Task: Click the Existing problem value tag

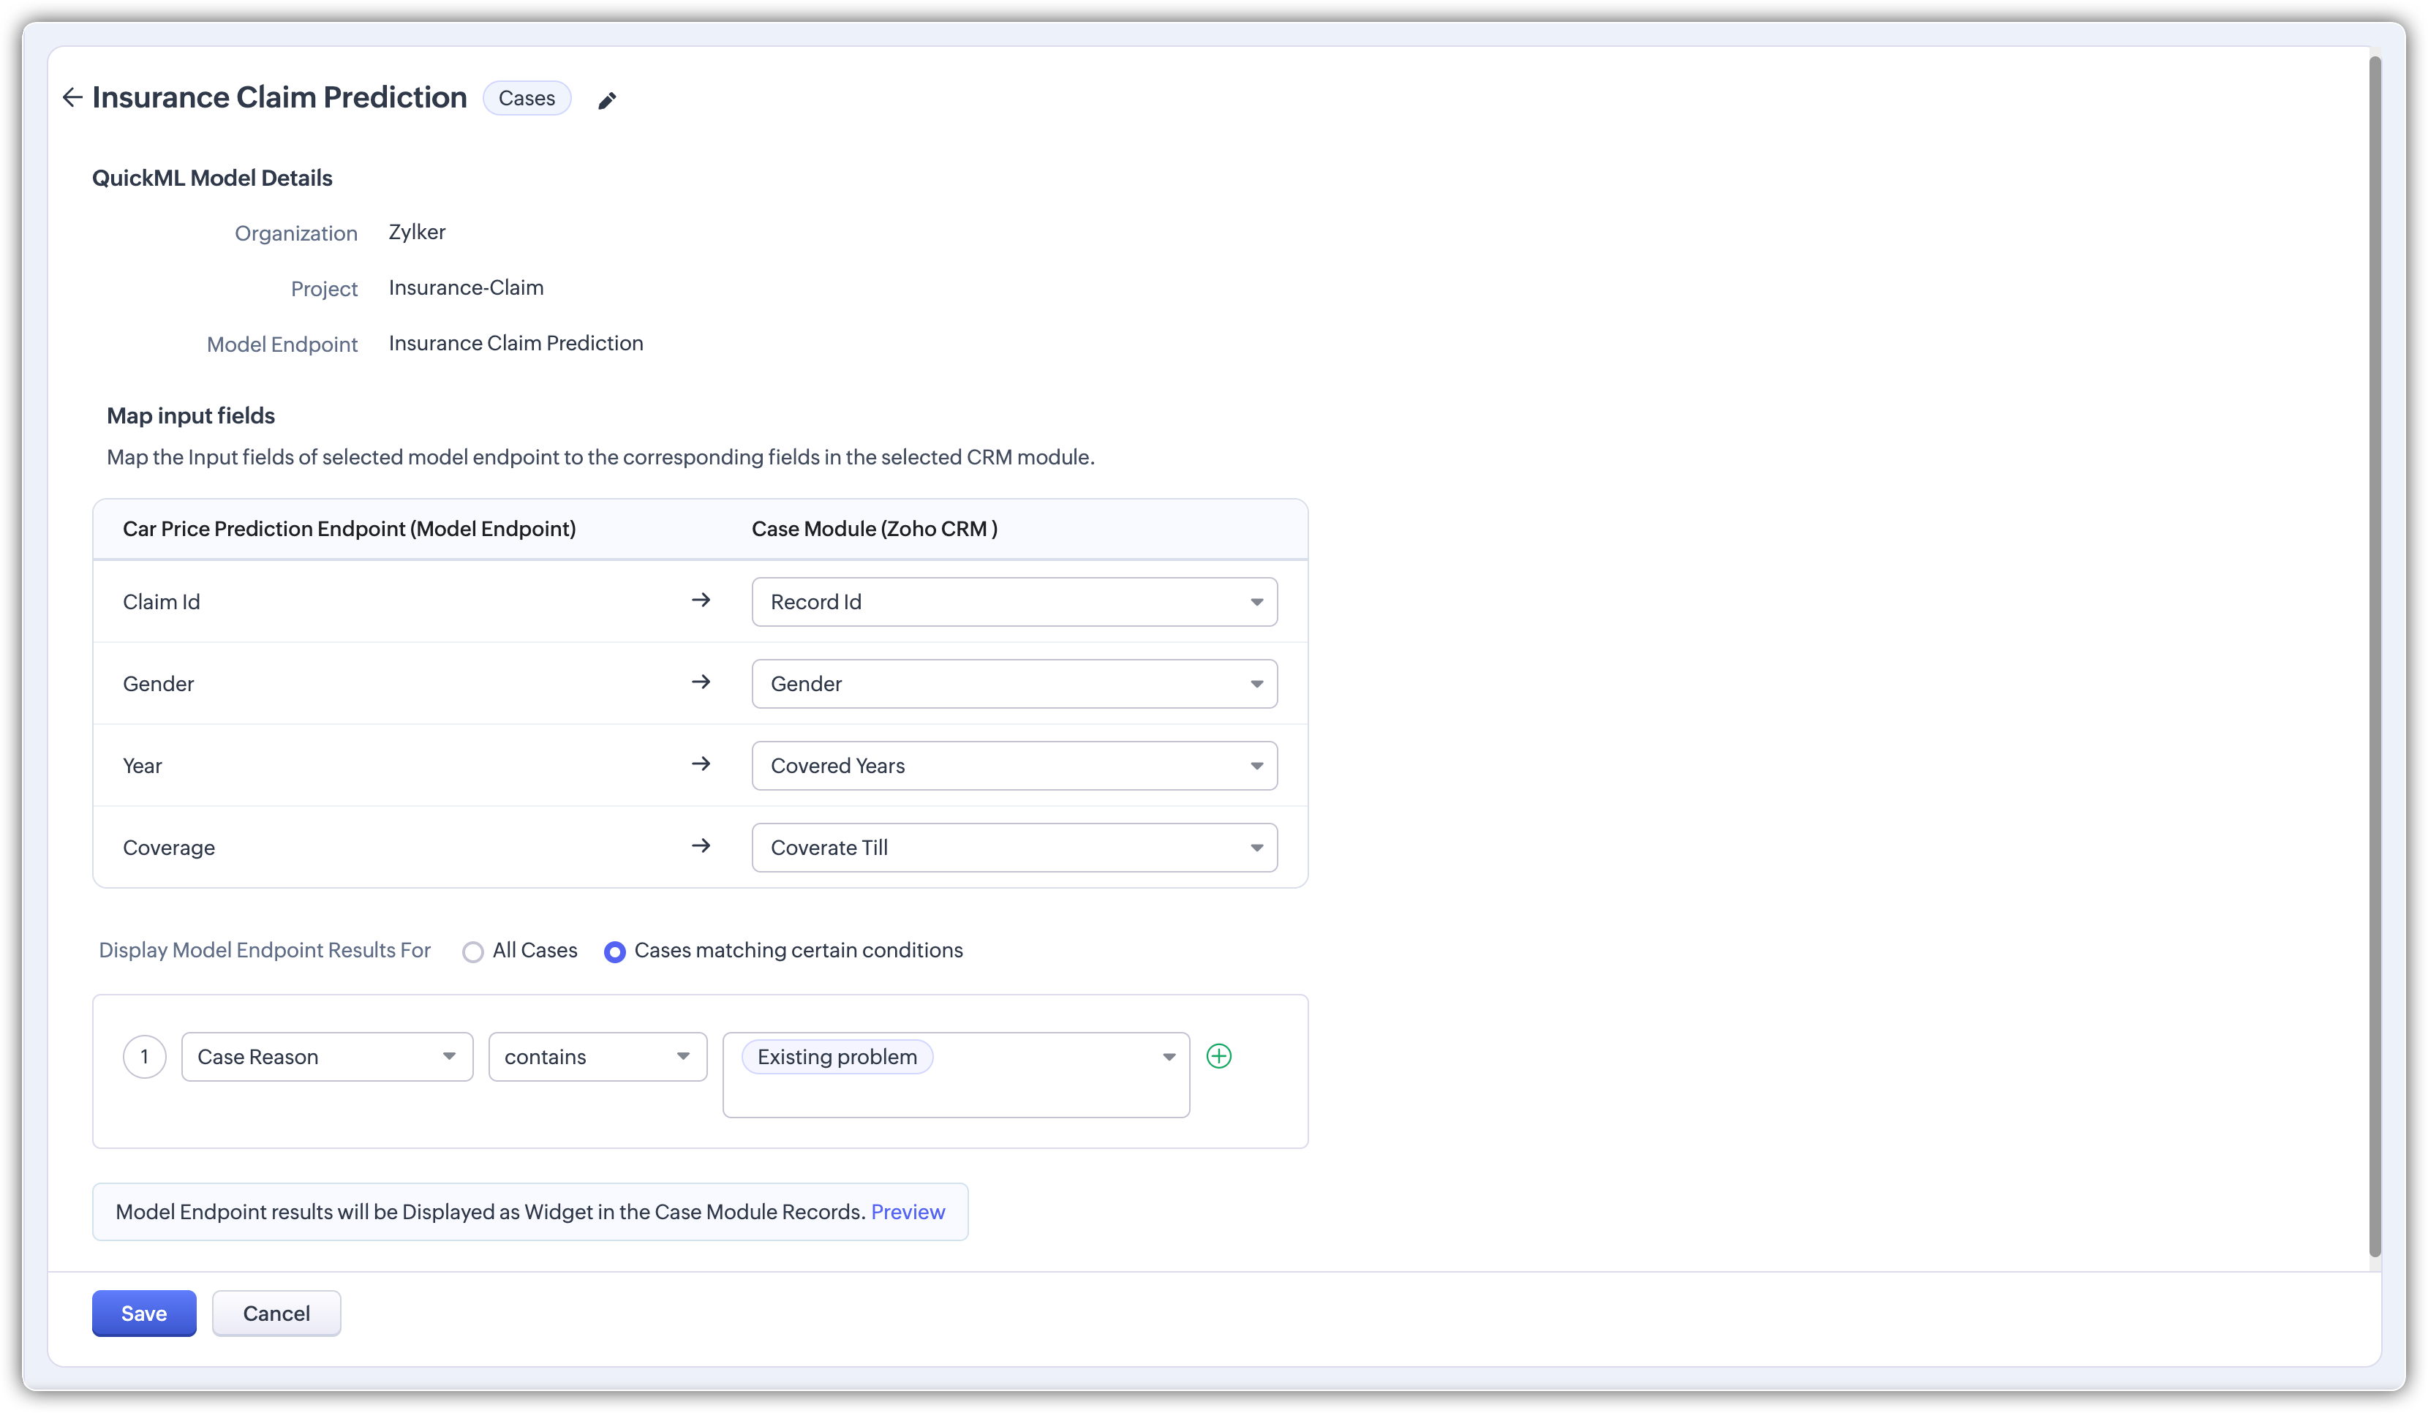Action: tap(837, 1056)
